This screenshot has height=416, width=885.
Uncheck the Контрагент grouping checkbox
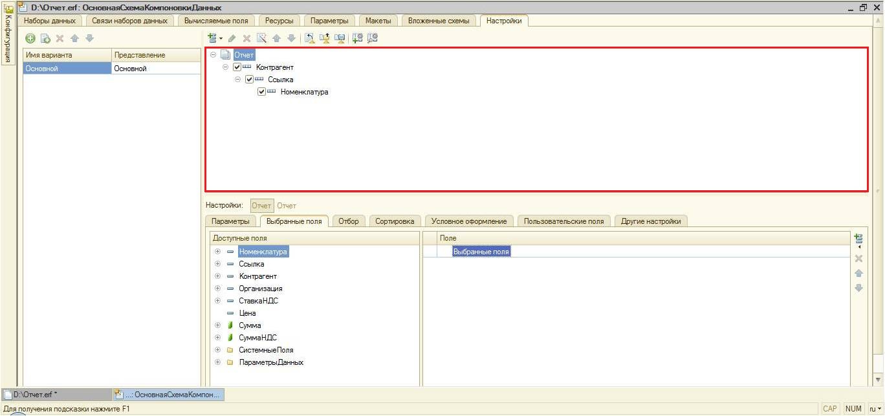pyautogui.click(x=237, y=67)
